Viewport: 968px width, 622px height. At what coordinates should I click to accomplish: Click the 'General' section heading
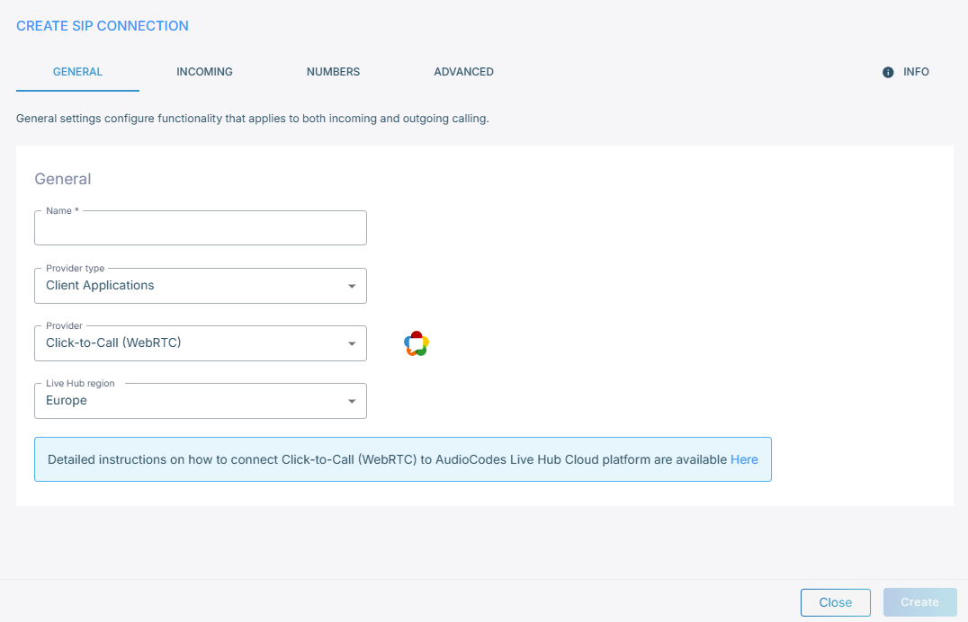click(x=63, y=179)
